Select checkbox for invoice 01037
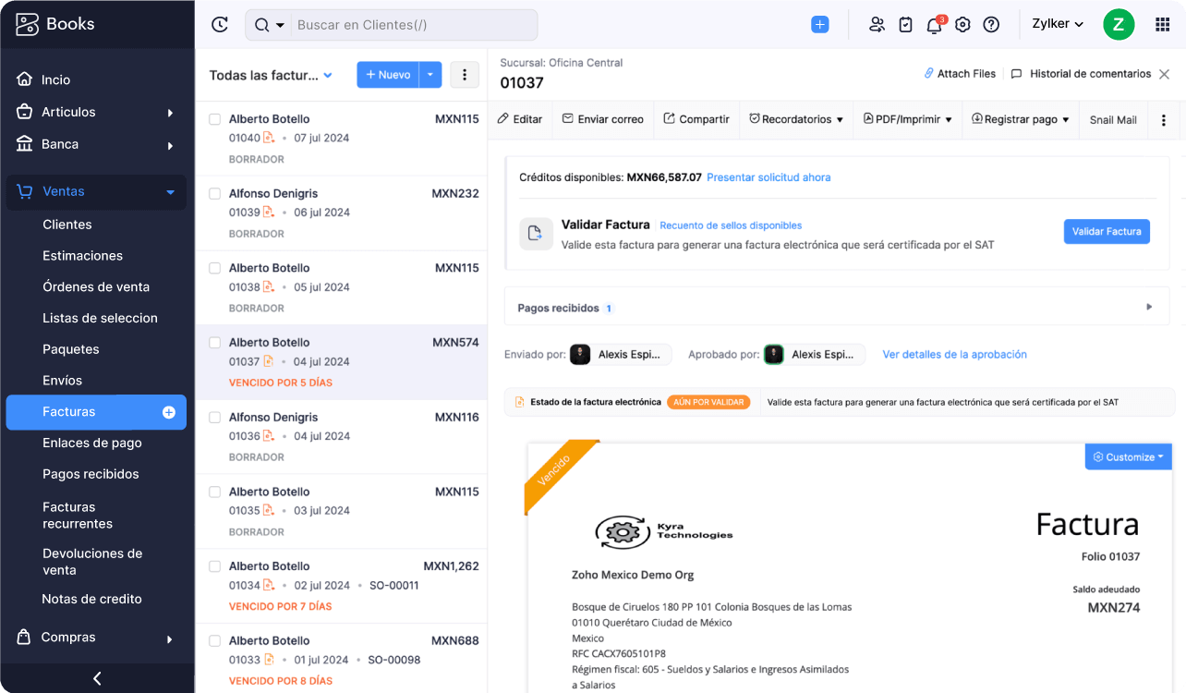Screen dimensions: 1186x693 point(214,343)
